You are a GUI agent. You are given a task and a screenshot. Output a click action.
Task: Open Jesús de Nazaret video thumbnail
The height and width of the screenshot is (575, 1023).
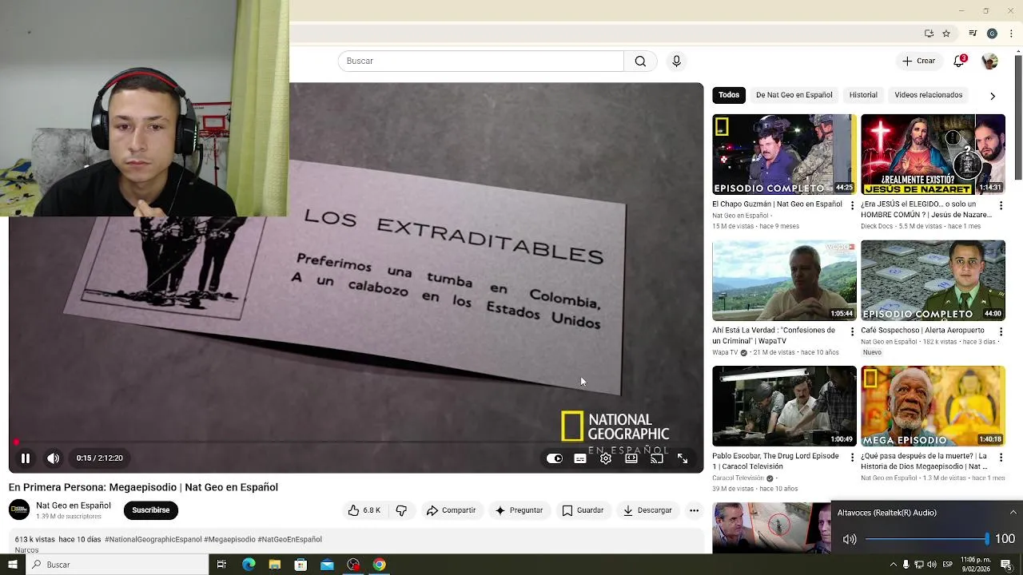pyautogui.click(x=933, y=154)
